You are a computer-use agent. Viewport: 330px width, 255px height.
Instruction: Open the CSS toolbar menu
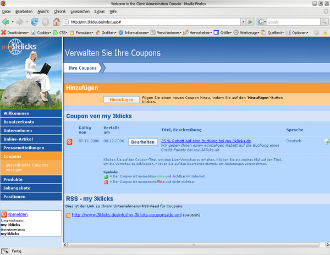pyautogui.click(x=60, y=32)
